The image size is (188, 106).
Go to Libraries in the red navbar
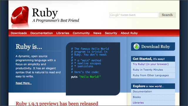pos(63,33)
